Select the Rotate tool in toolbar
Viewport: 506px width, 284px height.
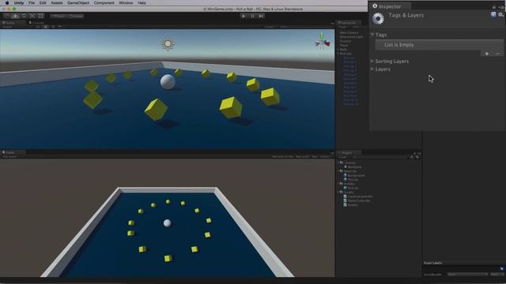point(24,16)
